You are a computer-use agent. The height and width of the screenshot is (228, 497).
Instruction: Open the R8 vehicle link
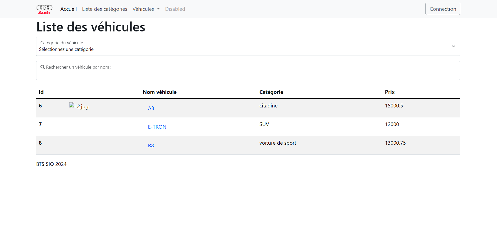pos(151,145)
